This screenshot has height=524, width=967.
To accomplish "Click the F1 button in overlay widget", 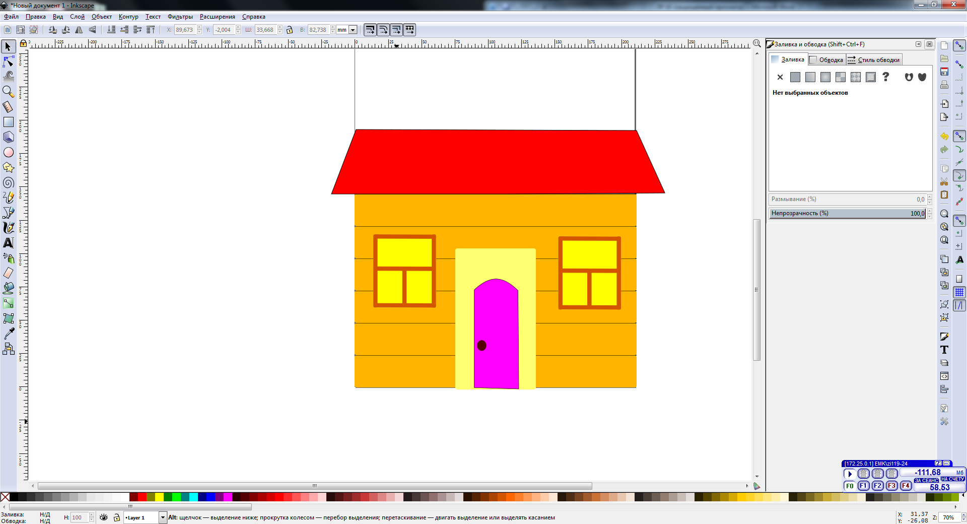I will 863,486.
